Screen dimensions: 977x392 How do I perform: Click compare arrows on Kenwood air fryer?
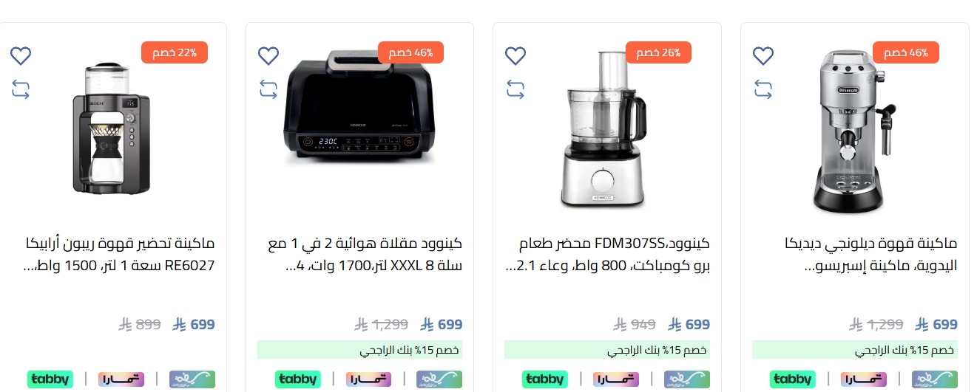click(268, 89)
